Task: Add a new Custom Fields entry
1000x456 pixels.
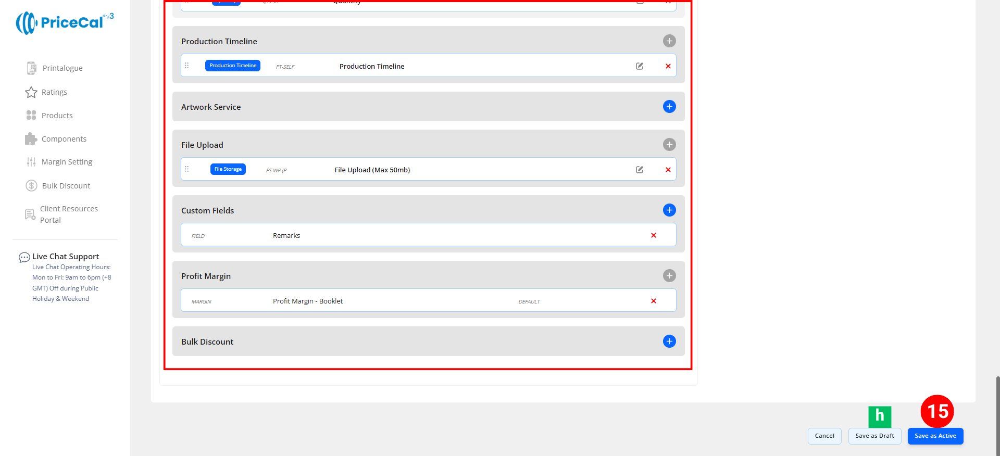Action: pyautogui.click(x=669, y=210)
